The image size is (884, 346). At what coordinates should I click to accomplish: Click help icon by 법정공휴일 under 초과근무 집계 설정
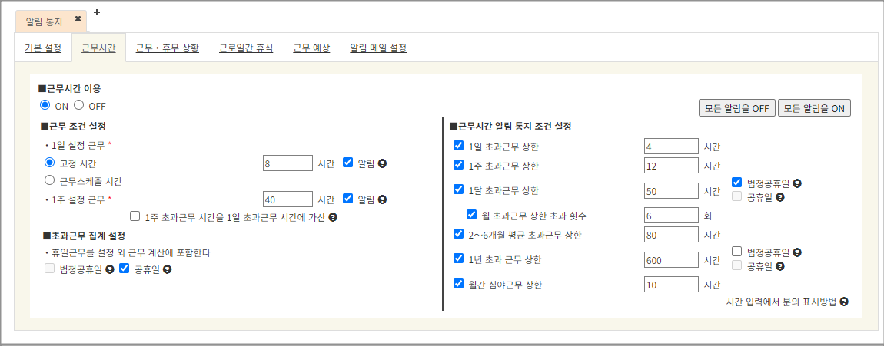(x=110, y=269)
